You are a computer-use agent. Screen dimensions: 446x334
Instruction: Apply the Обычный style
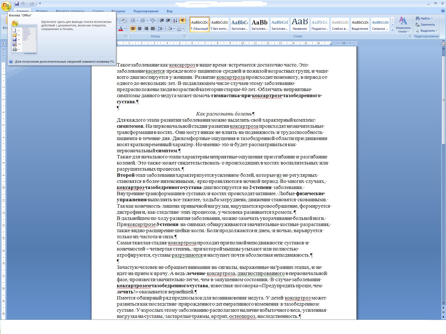click(199, 24)
